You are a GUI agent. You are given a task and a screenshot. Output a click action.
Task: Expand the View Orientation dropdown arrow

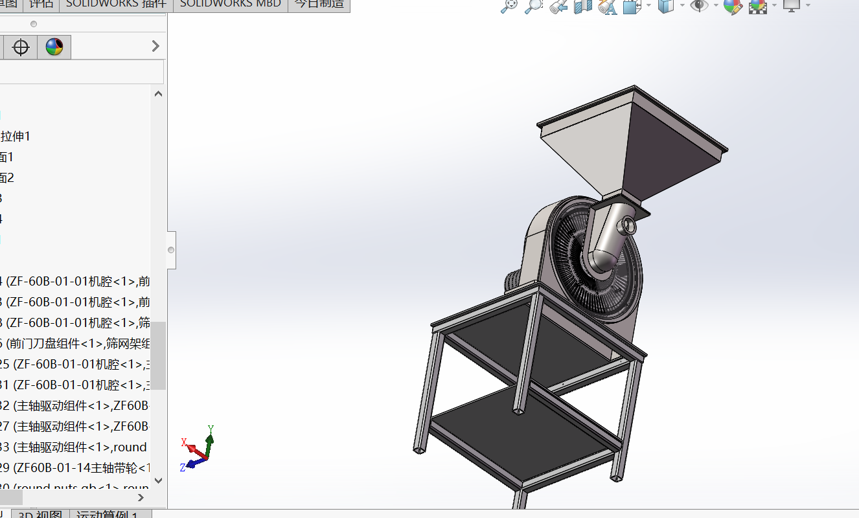[648, 6]
